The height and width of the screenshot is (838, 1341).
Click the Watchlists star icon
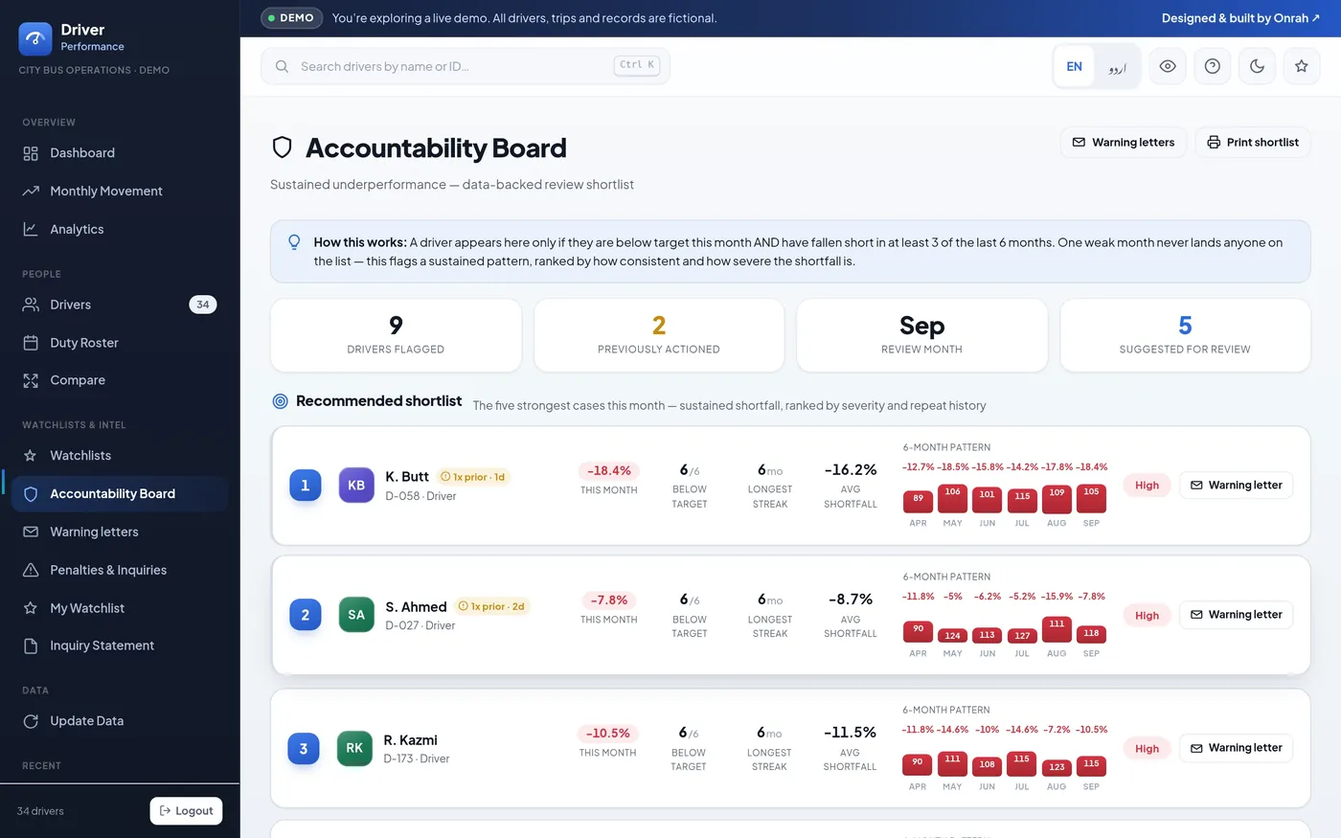[31, 456]
